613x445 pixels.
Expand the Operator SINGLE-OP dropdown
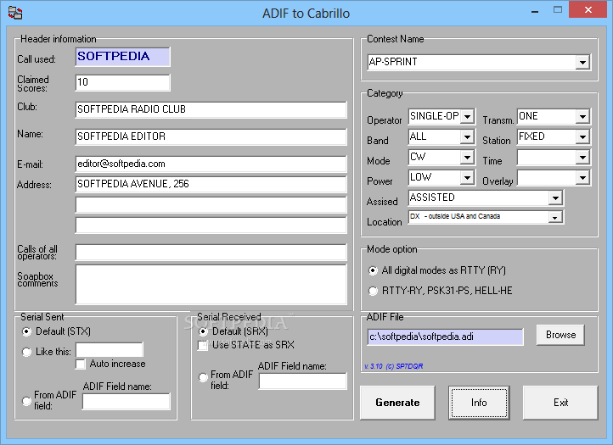click(x=467, y=116)
